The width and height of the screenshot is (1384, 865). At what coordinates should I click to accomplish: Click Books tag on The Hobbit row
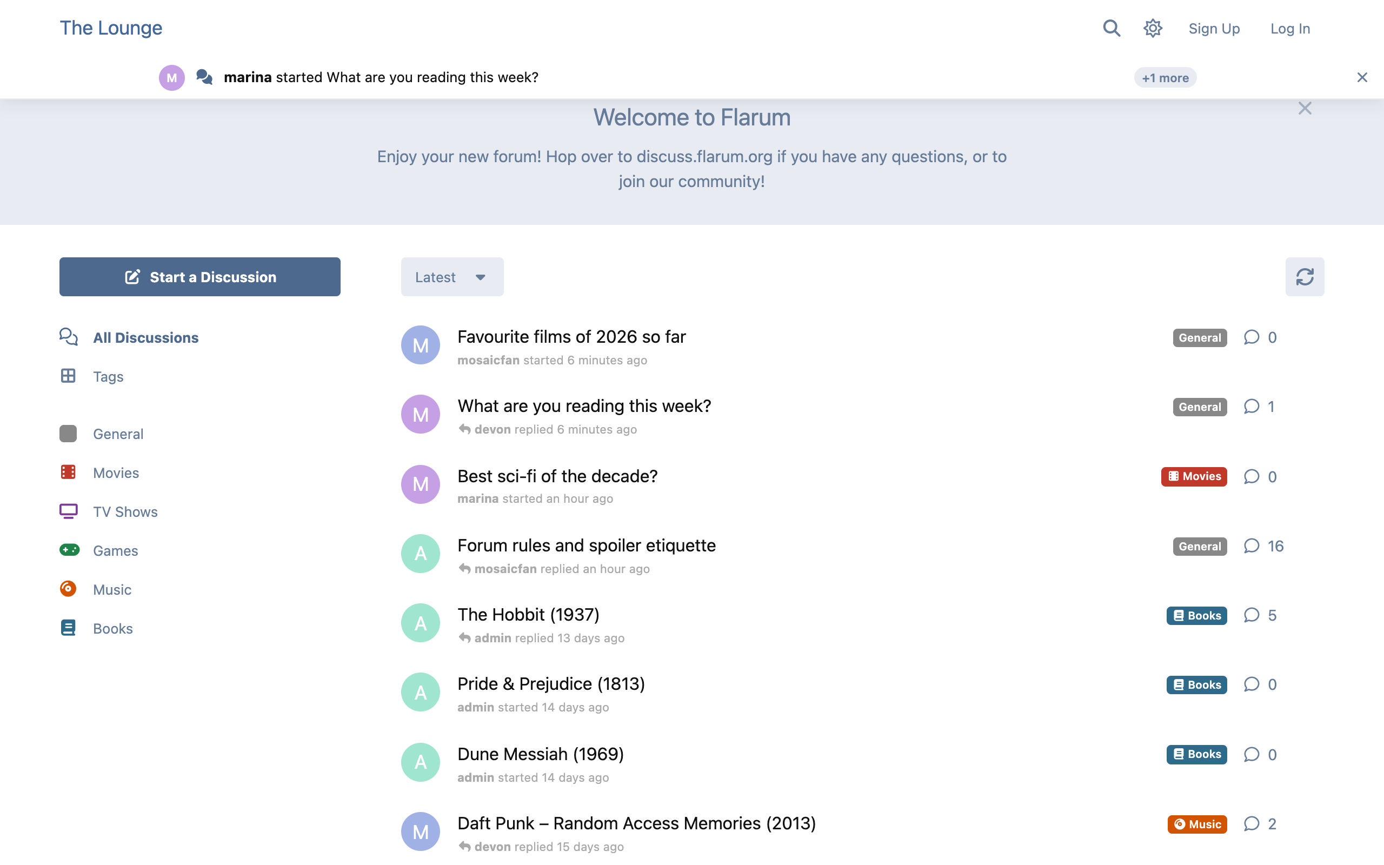click(1196, 616)
